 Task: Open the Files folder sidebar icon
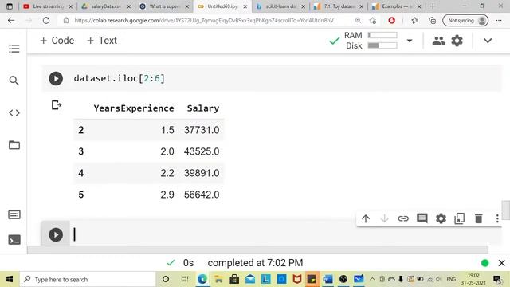pyautogui.click(x=14, y=145)
